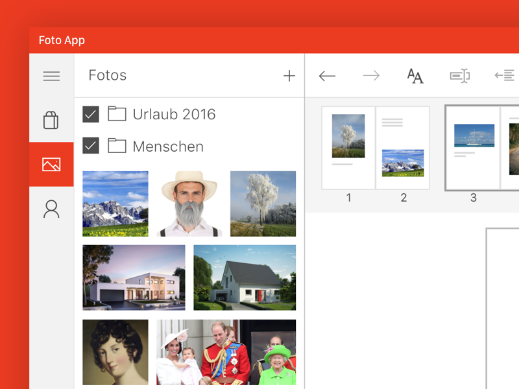Select the modern white villa photo
The image size is (519, 389).
tap(134, 277)
